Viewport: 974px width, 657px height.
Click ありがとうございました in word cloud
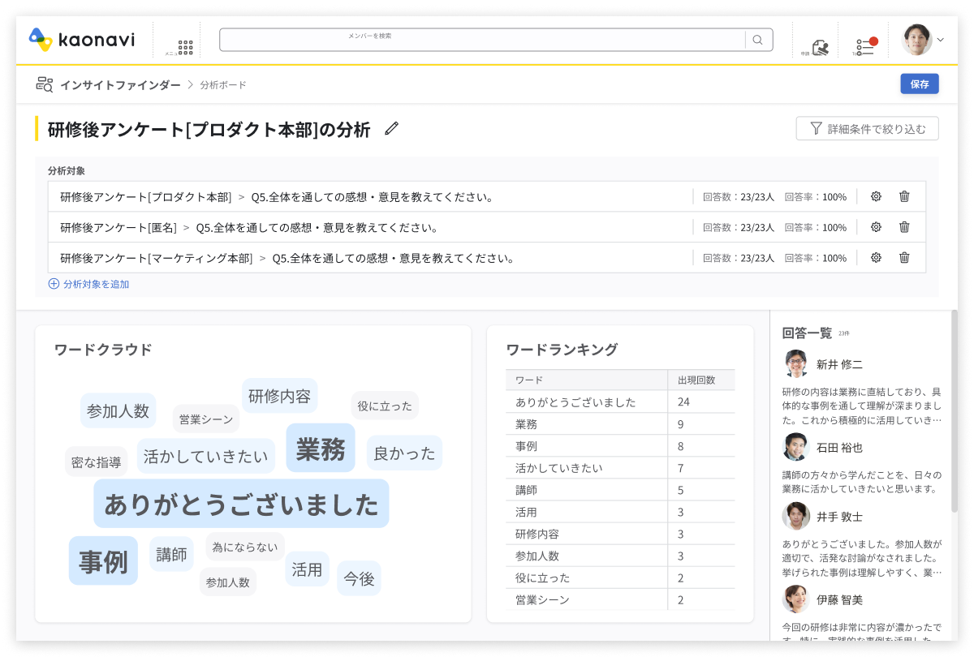coord(241,504)
